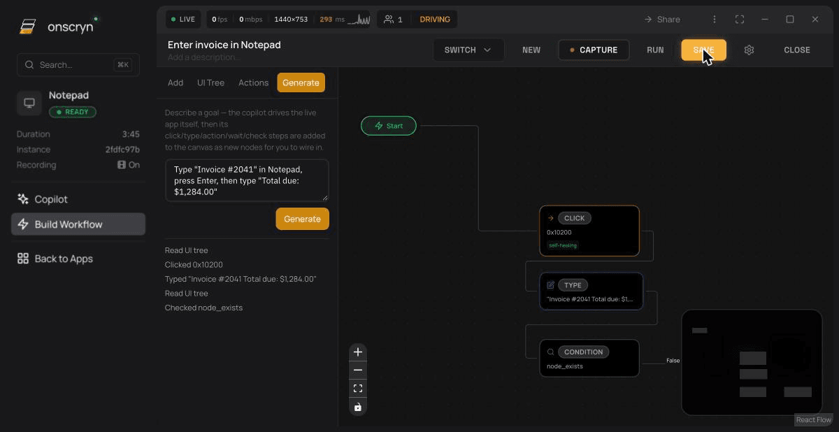
Task: Toggle fullscreen from the top bar
Action: [740, 20]
